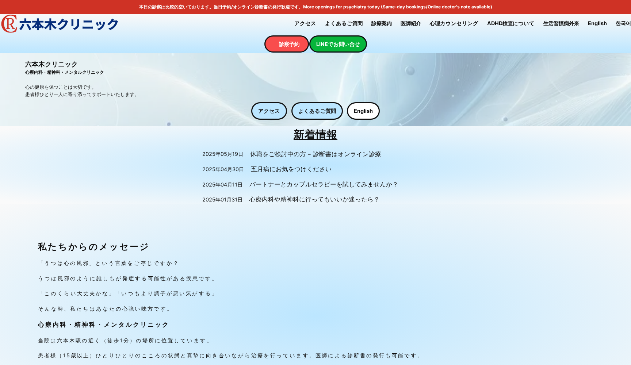Open the 五月病 news entry from April 30
631x365 pixels.
290,169
